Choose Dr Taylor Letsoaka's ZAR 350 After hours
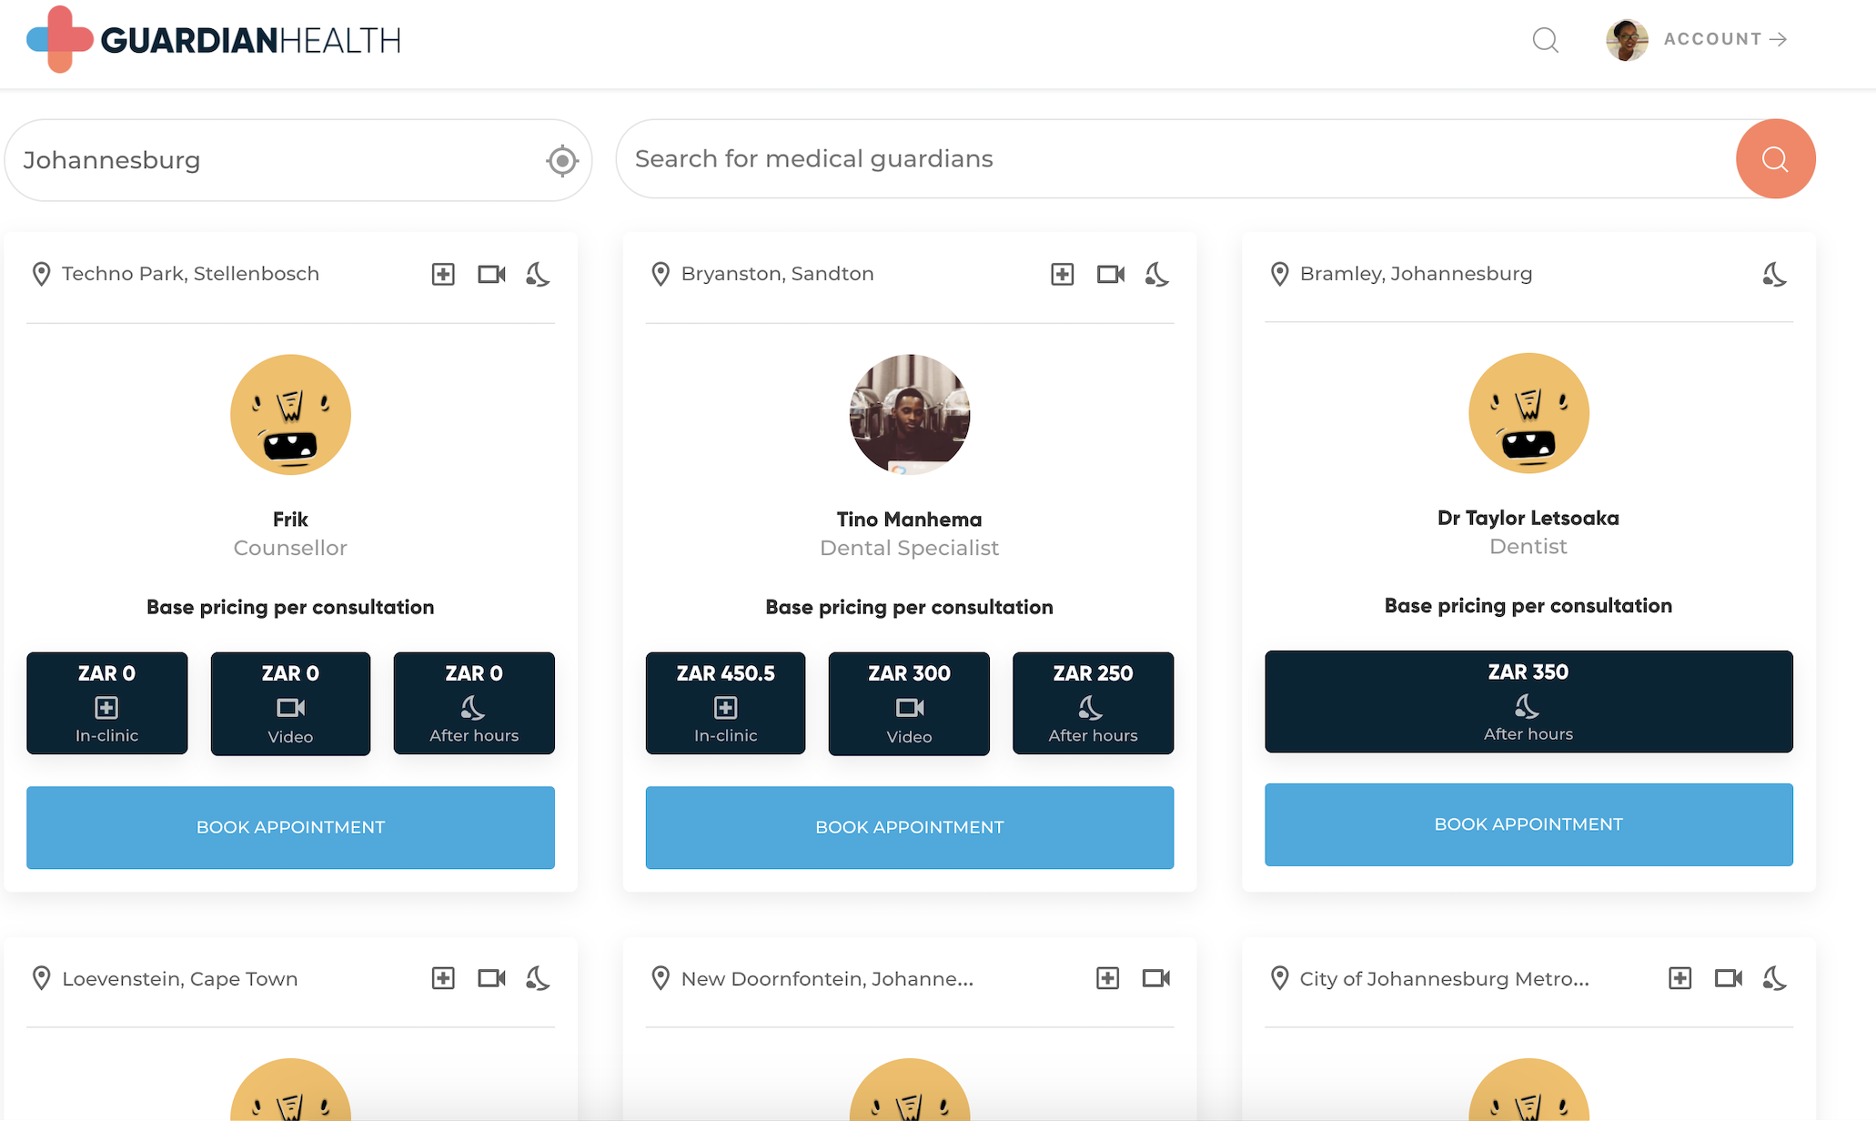 point(1528,702)
